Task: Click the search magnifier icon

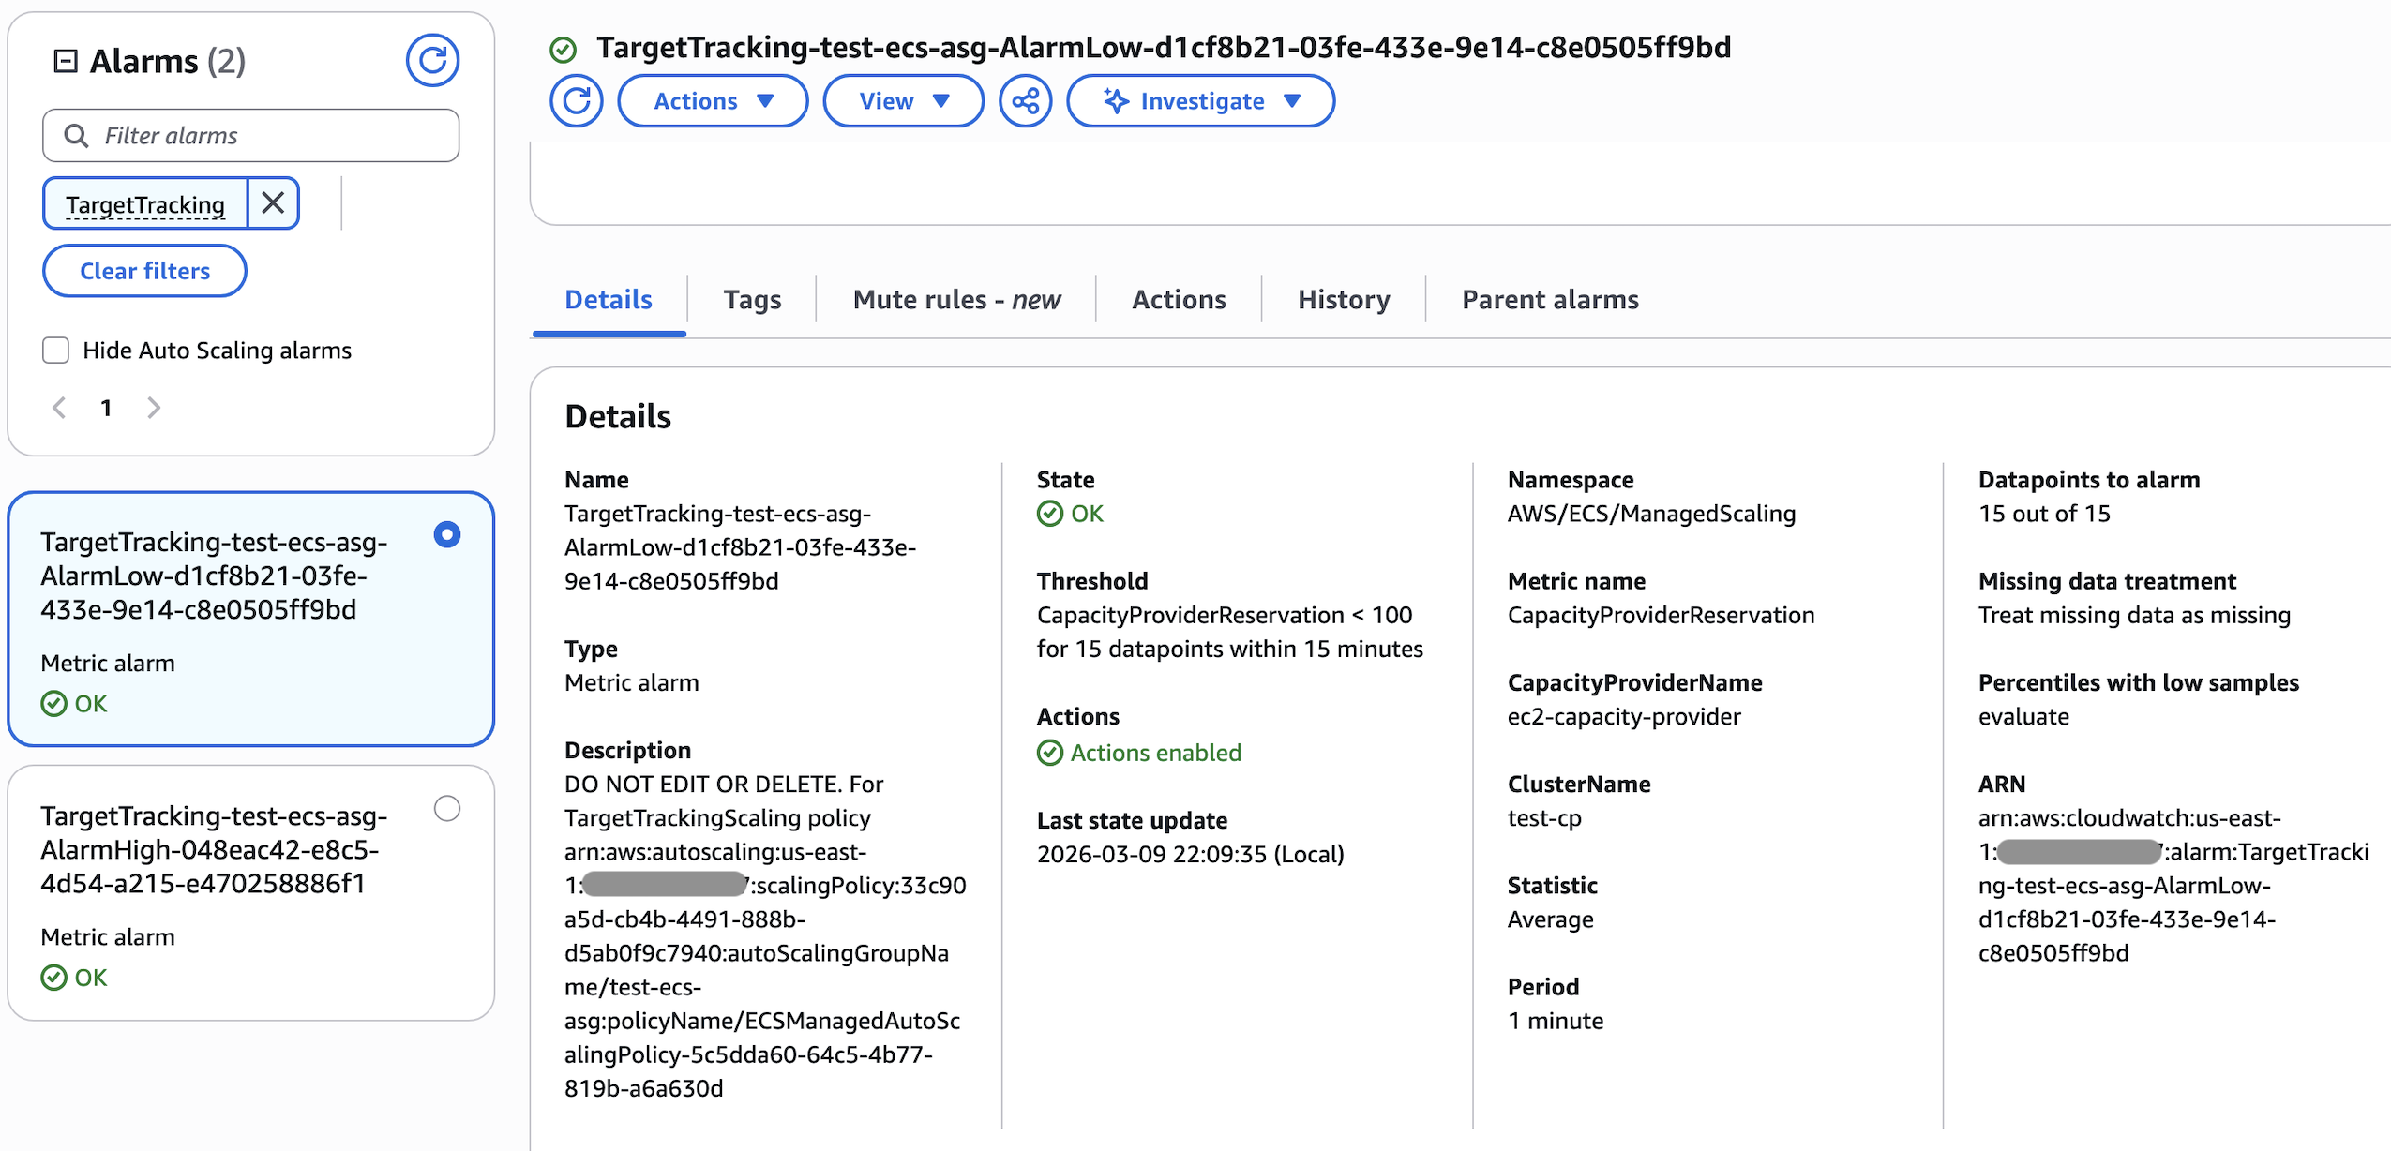Action: pyautogui.click(x=76, y=136)
